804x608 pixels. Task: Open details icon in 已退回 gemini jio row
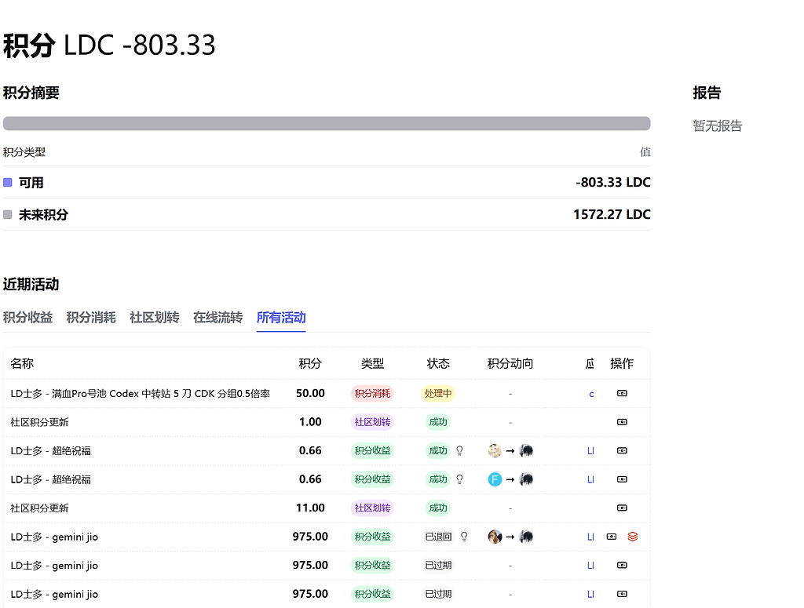pyautogui.click(x=611, y=537)
